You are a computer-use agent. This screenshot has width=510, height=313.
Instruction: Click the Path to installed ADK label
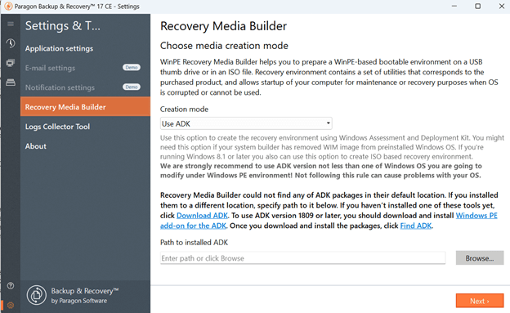(x=194, y=243)
